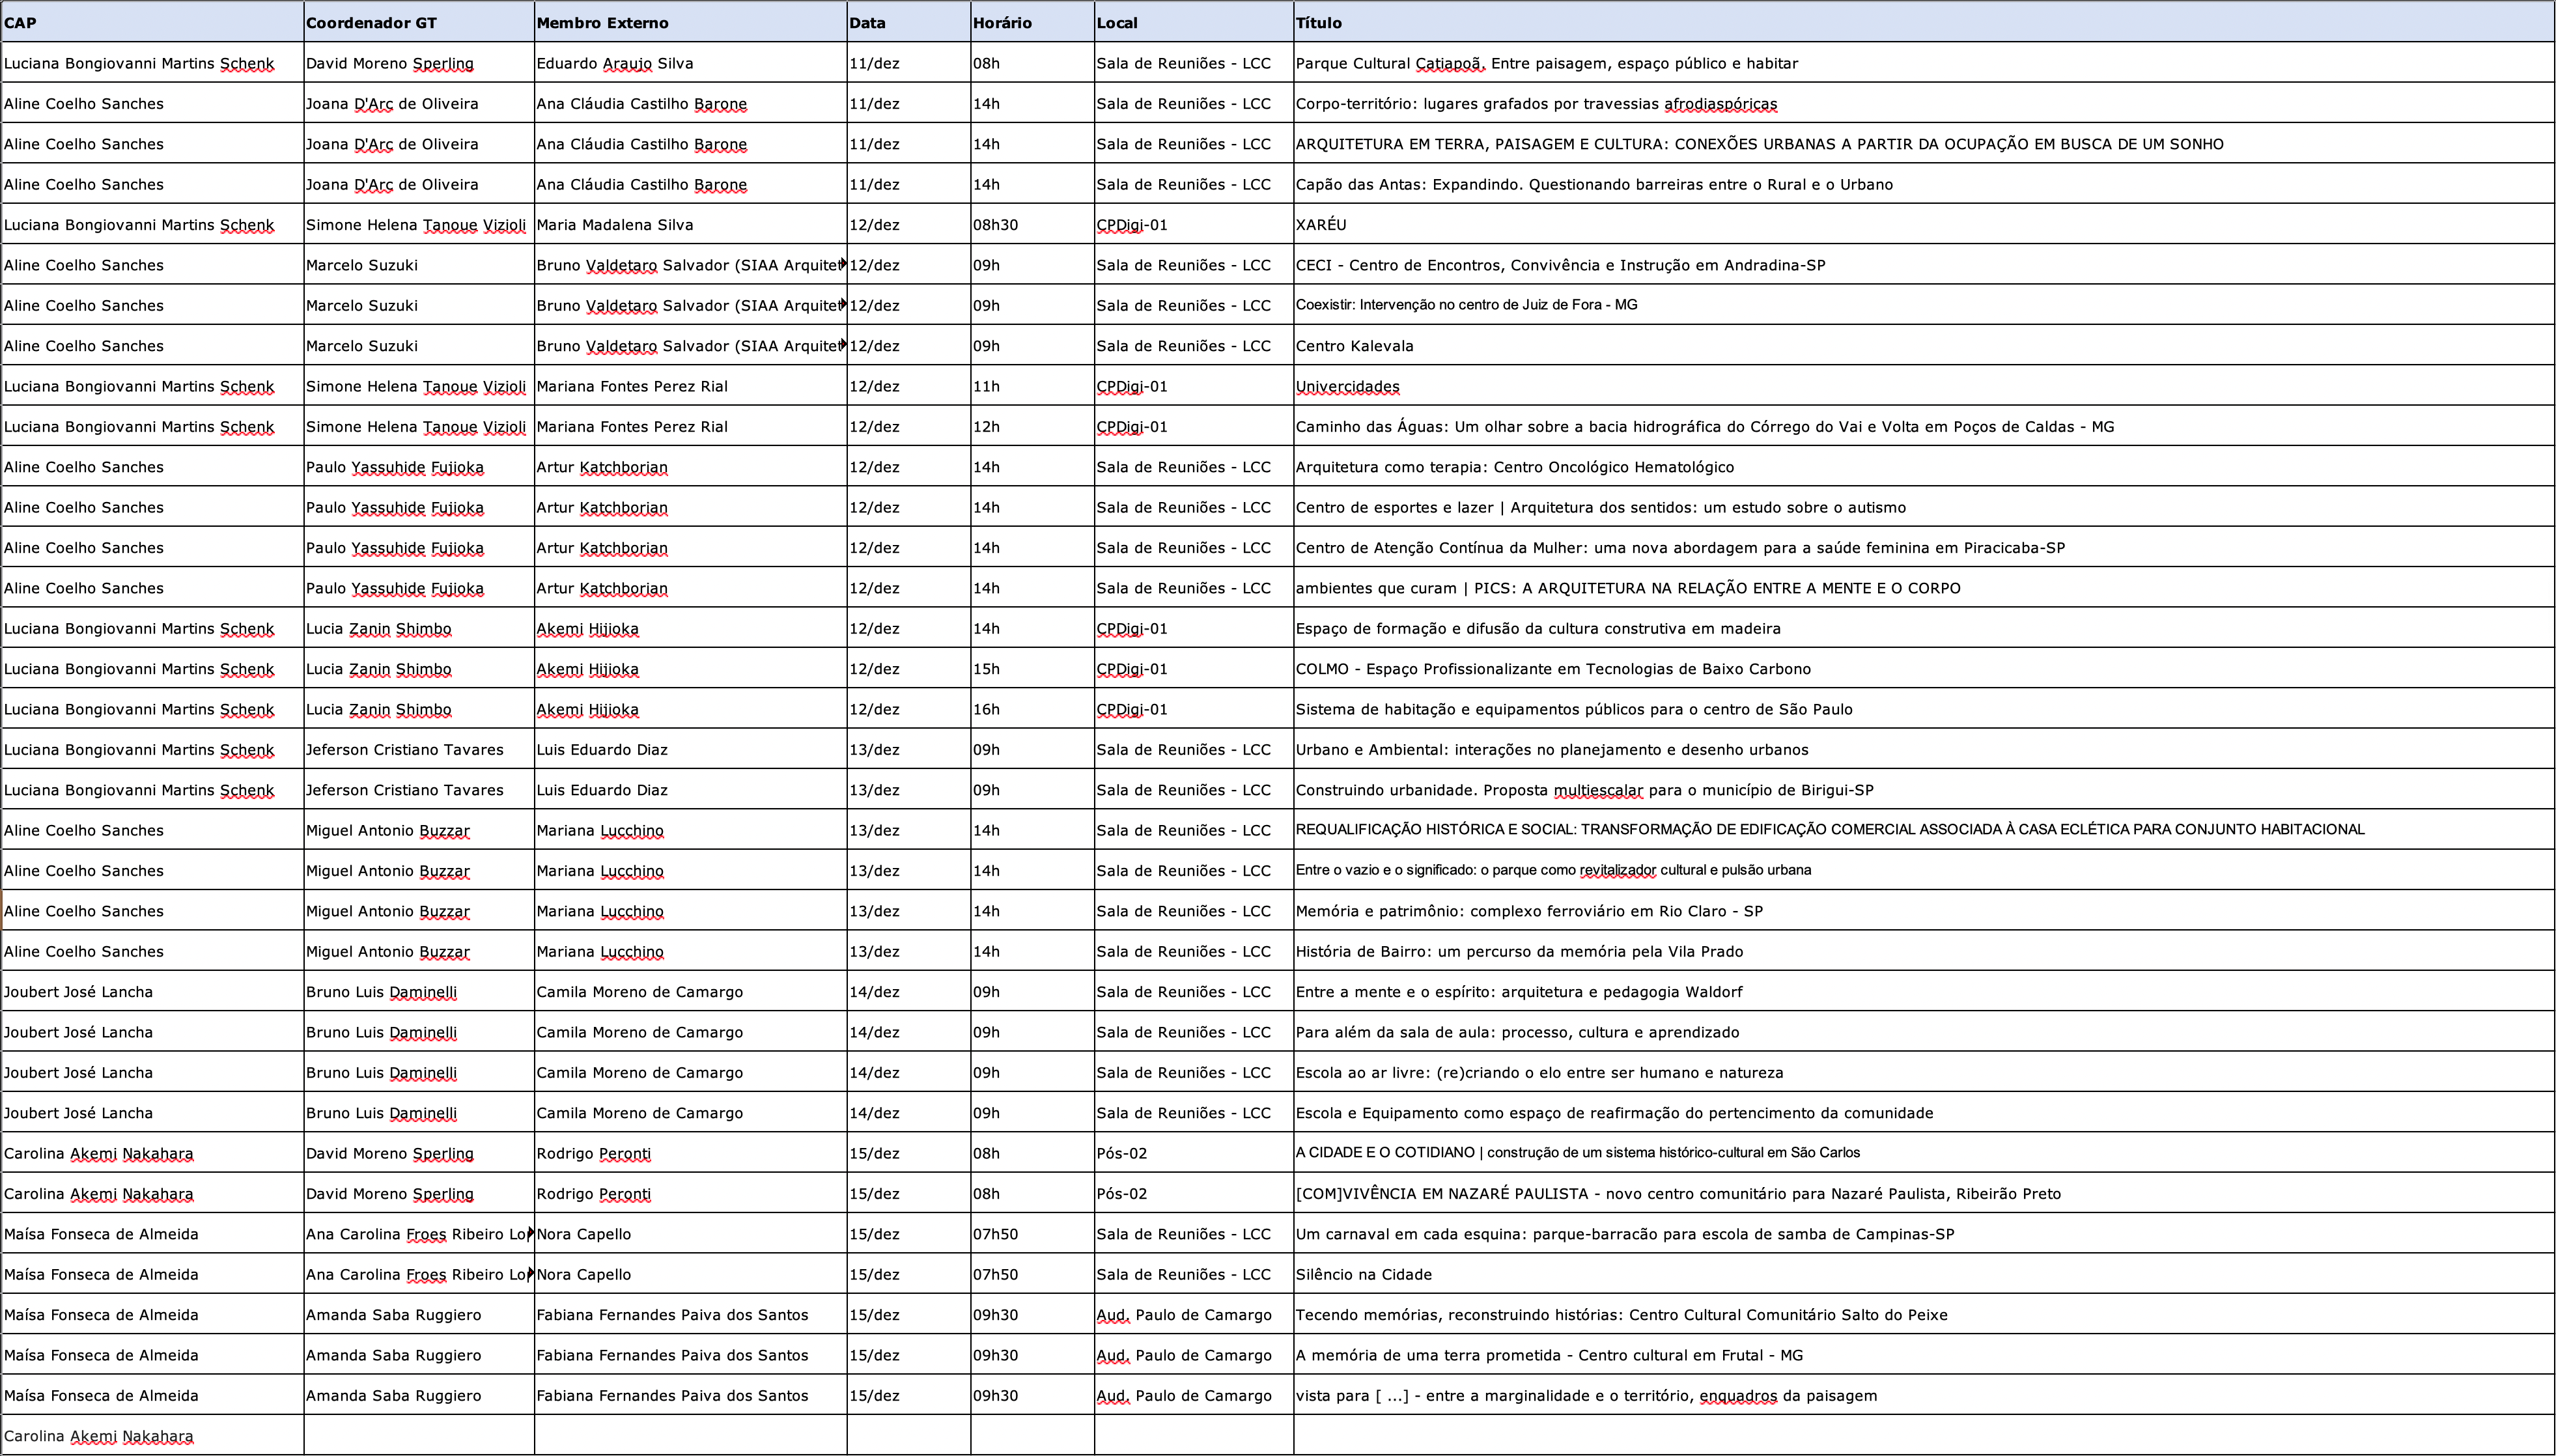Select the "11h" time cell

tap(1033, 386)
